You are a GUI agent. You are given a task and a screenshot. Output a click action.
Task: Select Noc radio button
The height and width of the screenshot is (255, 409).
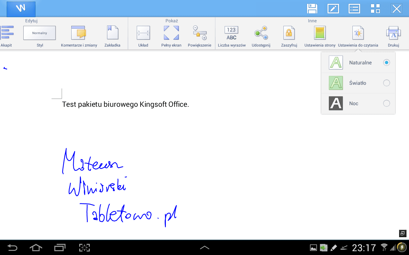[x=387, y=103]
